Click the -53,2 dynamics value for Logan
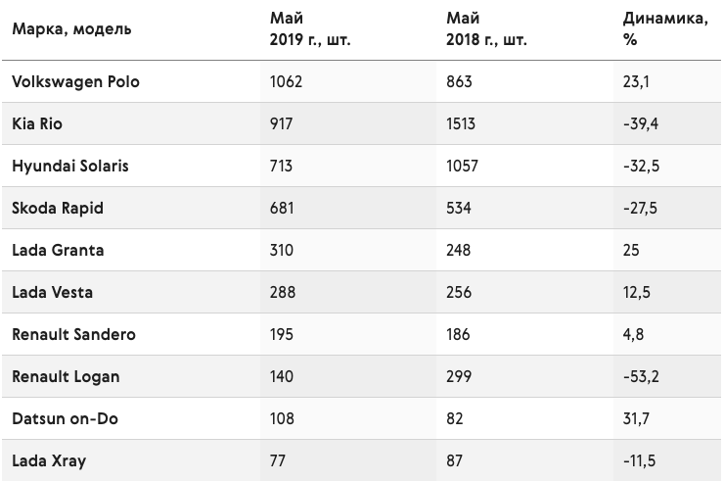 [x=642, y=377]
